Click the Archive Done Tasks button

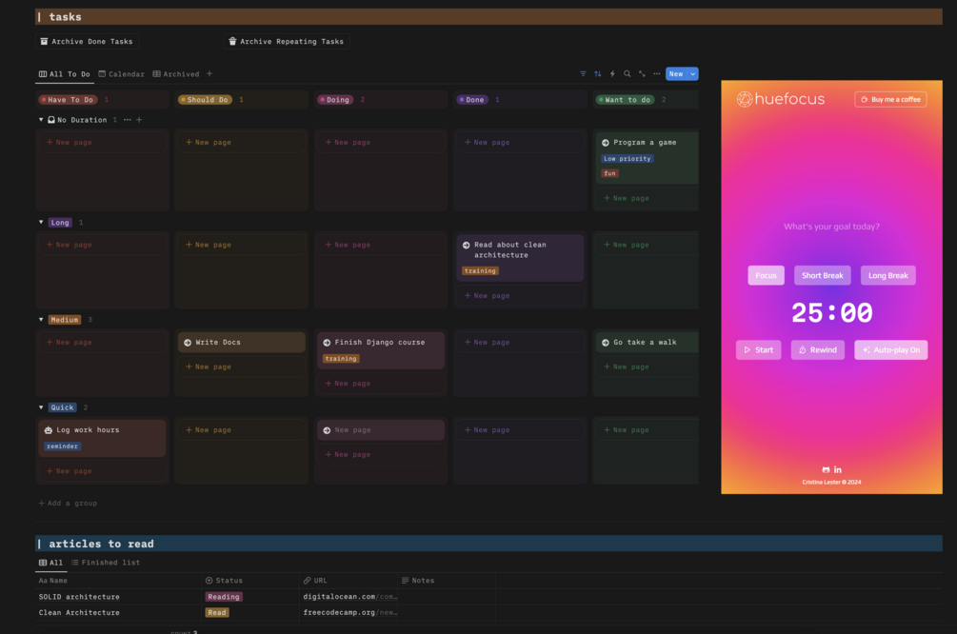click(x=87, y=42)
